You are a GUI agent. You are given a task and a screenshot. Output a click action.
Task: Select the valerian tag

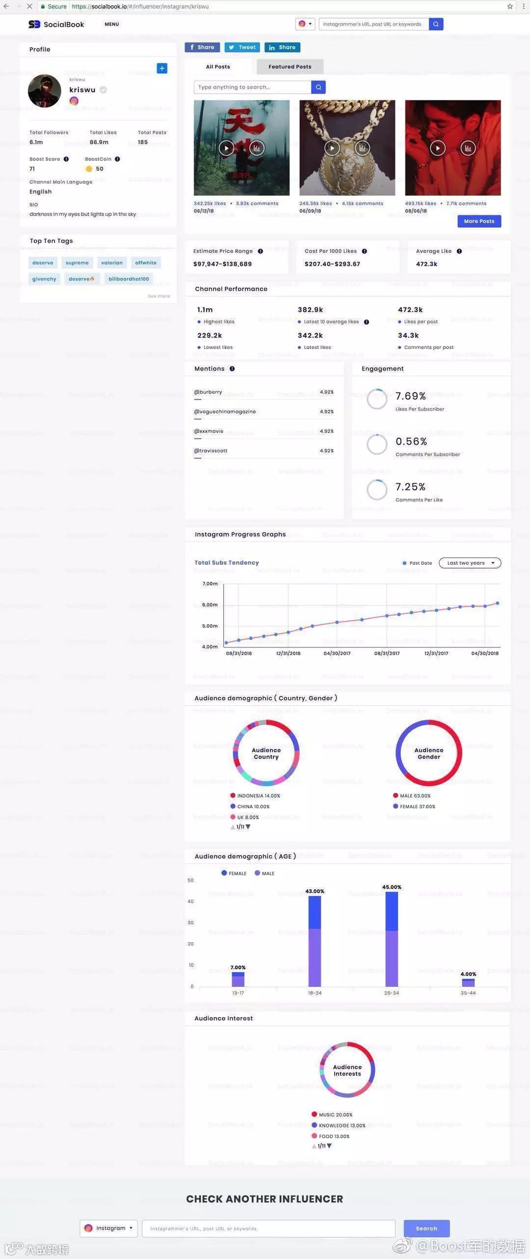pyautogui.click(x=112, y=262)
